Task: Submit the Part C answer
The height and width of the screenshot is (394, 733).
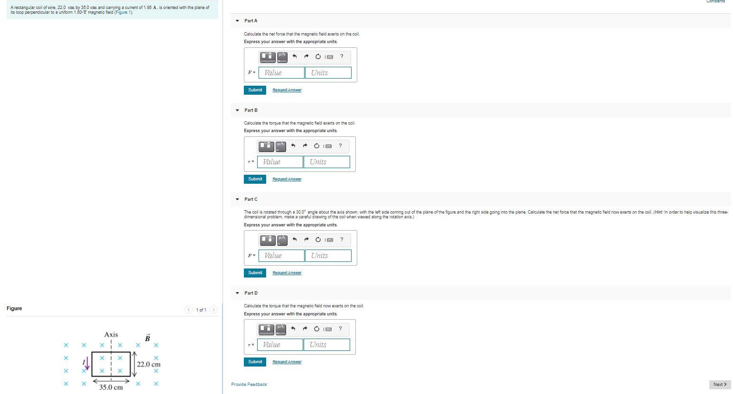Action: [x=255, y=273]
